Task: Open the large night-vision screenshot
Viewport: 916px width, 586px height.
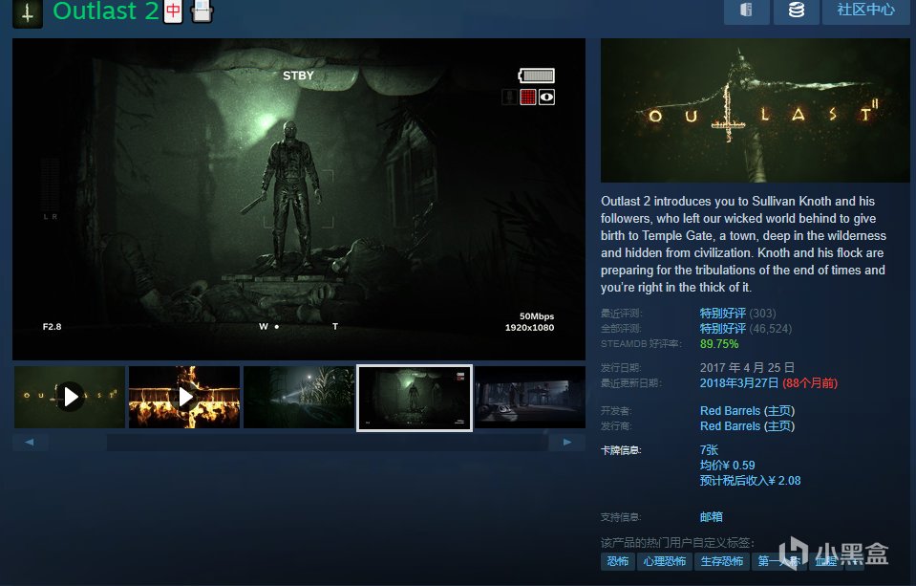Action: point(299,199)
